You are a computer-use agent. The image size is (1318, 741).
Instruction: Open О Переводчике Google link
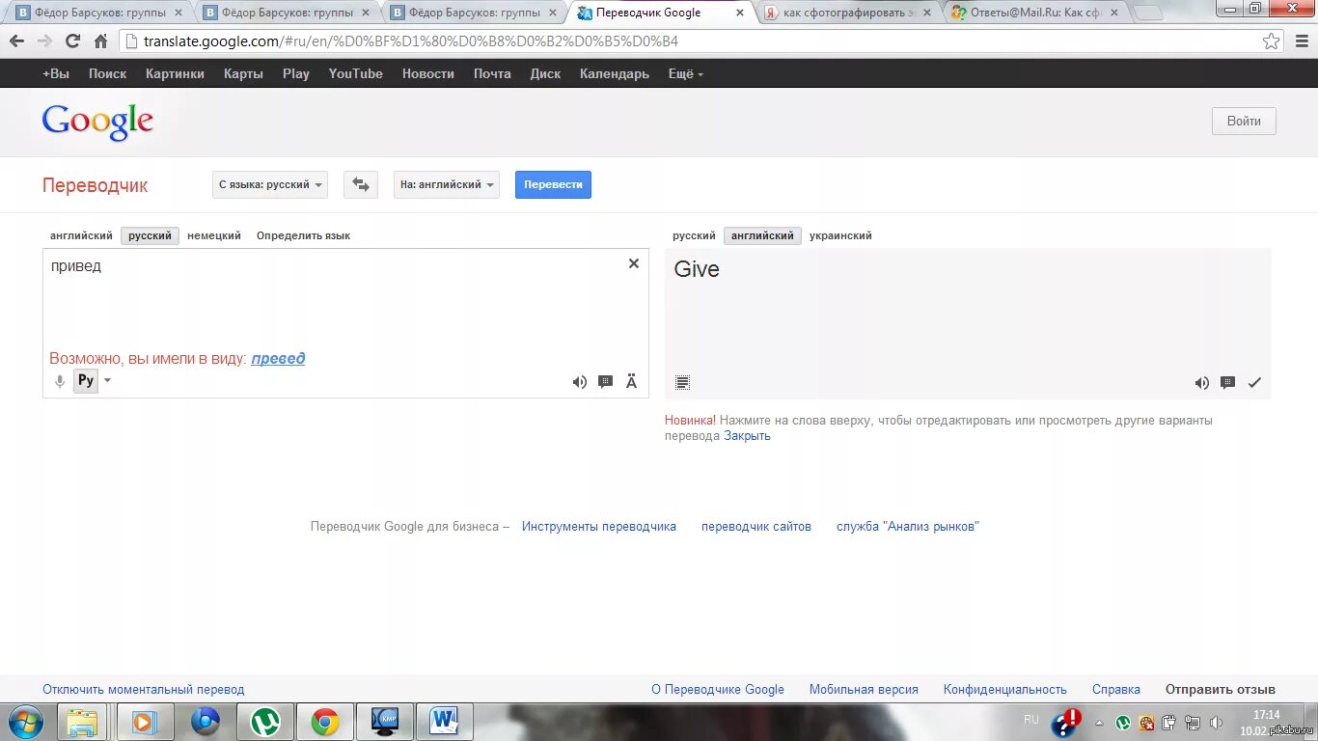click(x=718, y=690)
